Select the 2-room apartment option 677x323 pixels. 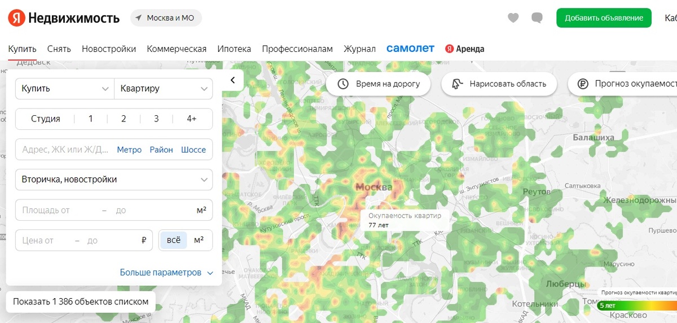[x=124, y=119]
